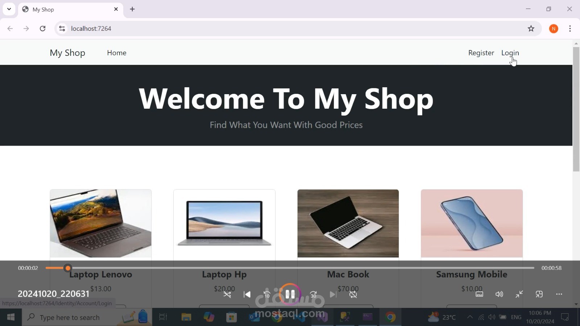Click the Samsung Mobile product image

472,223
